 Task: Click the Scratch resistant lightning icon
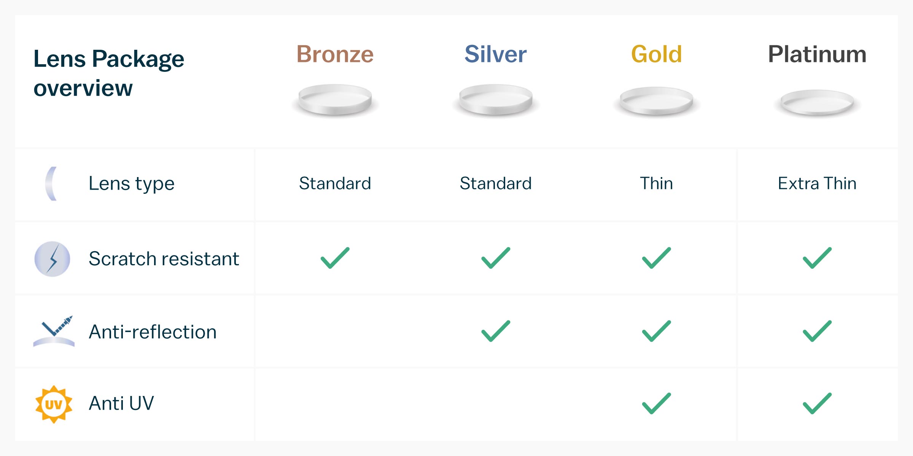pos(52,259)
